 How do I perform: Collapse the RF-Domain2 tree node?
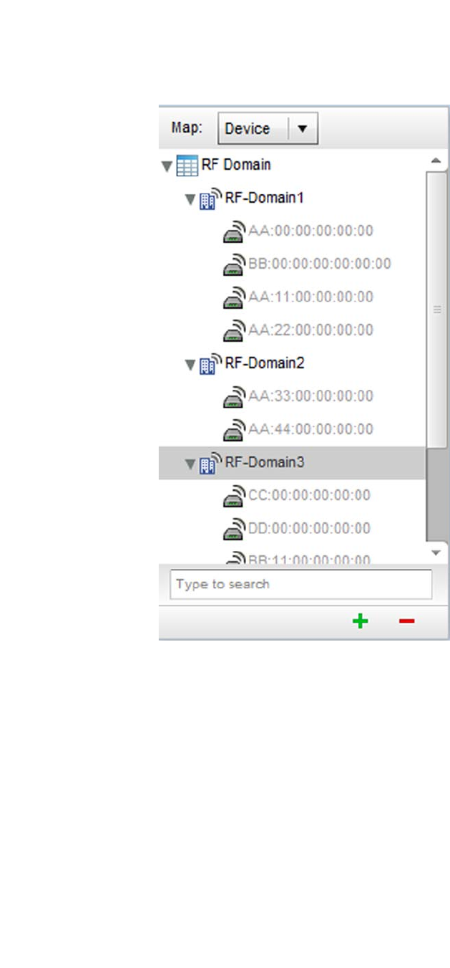[190, 365]
